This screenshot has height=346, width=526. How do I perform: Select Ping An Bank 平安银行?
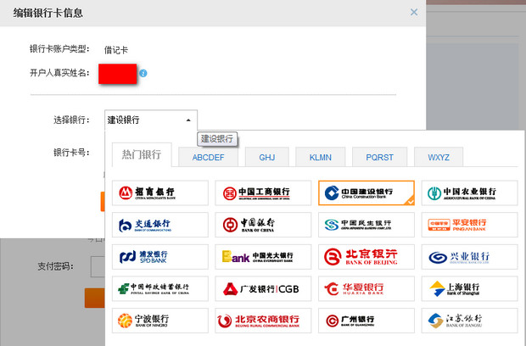(469, 225)
